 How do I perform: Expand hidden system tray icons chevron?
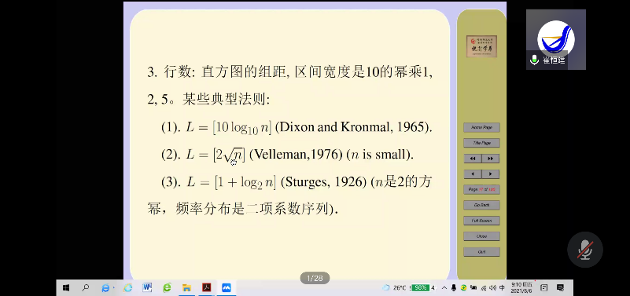click(444, 287)
